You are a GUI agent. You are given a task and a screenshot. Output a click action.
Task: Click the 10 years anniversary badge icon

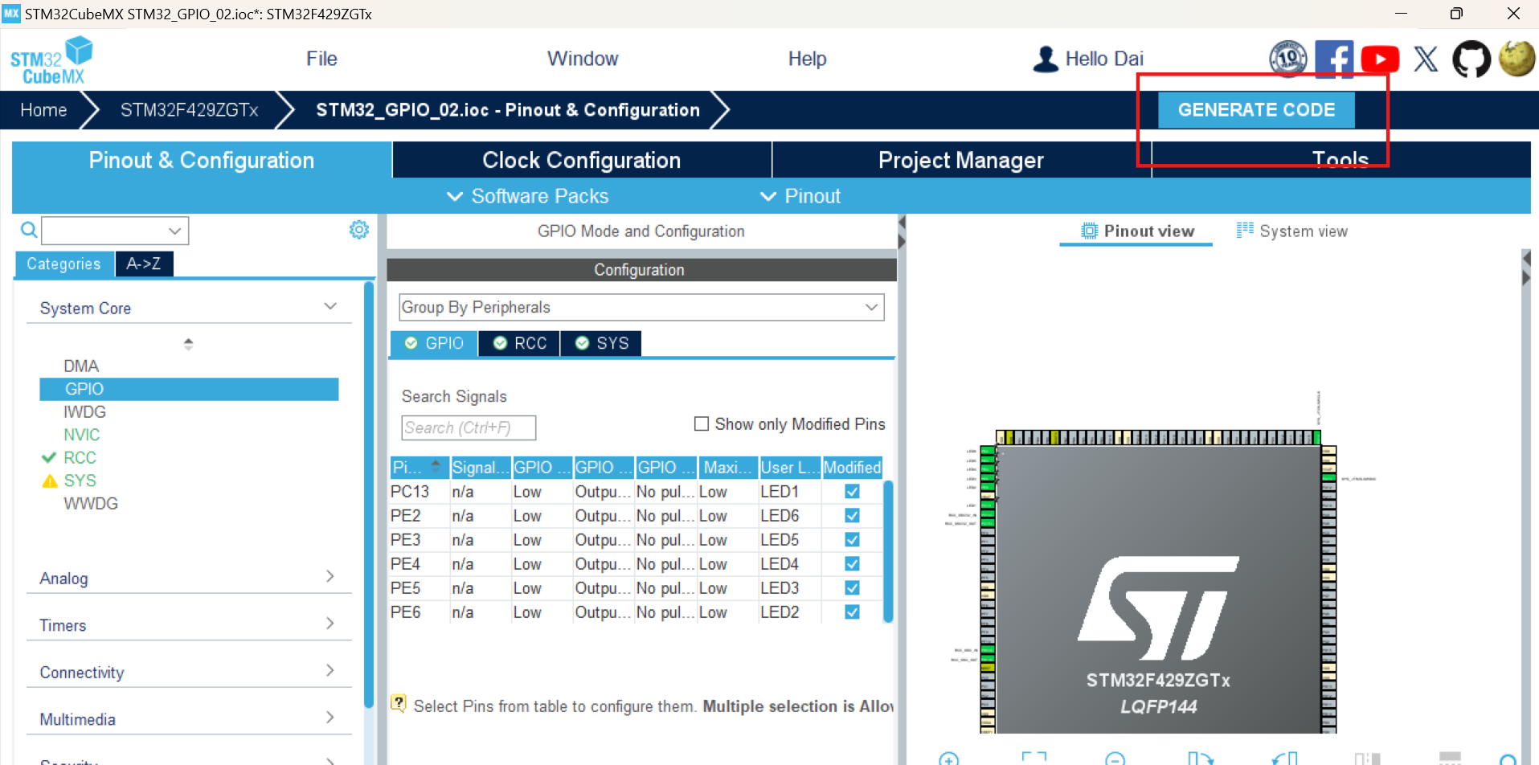pos(1287,59)
